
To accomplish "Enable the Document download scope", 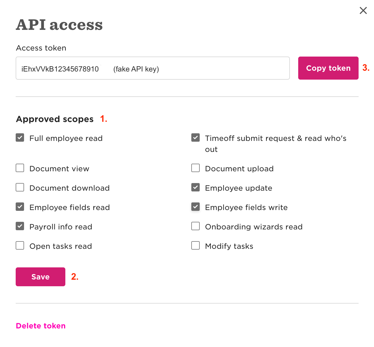I will pos(20,187).
